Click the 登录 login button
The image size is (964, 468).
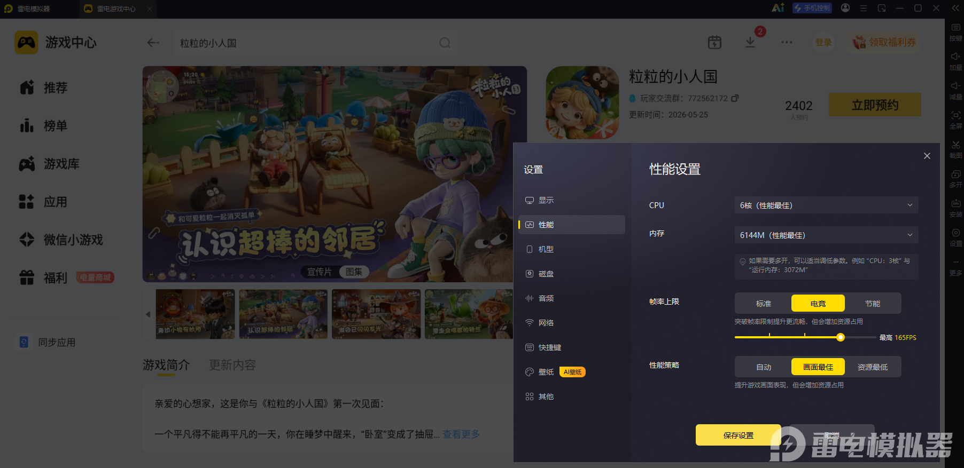[823, 42]
